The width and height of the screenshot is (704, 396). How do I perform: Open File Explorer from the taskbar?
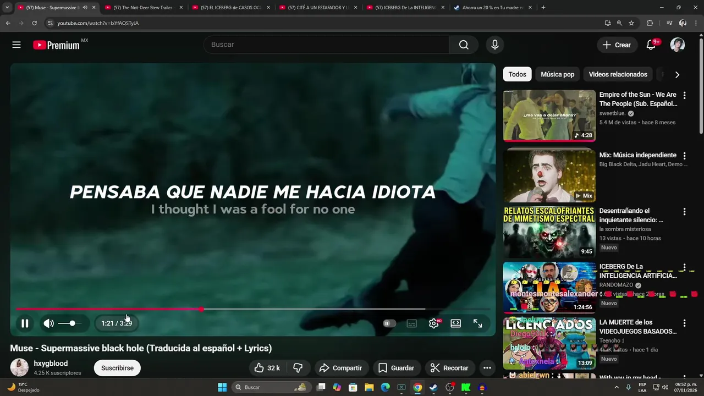click(x=369, y=387)
